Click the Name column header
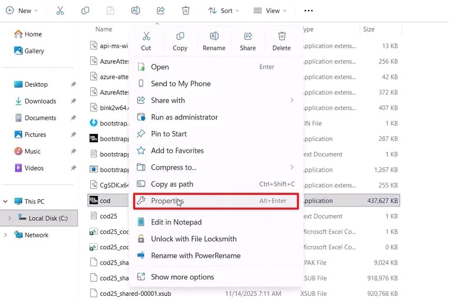This screenshot has height=300, width=449. coord(104,29)
